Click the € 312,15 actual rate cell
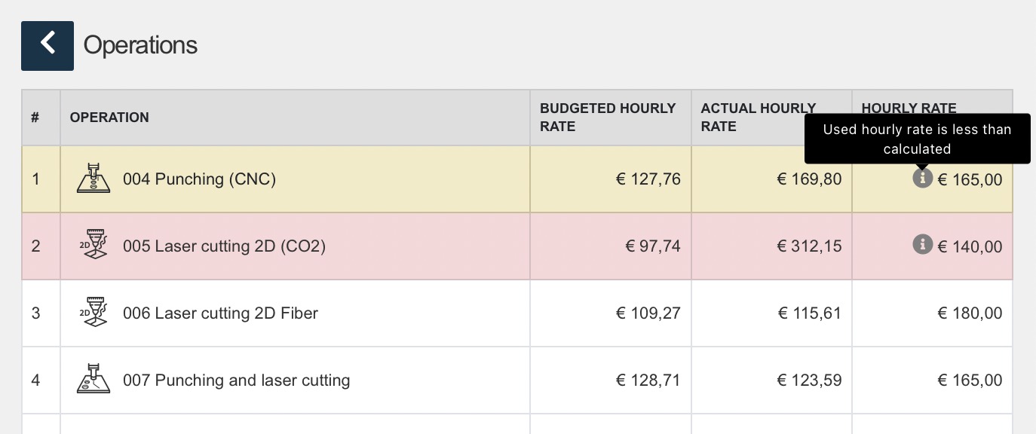Screen dimensions: 1036x434 pos(809,246)
